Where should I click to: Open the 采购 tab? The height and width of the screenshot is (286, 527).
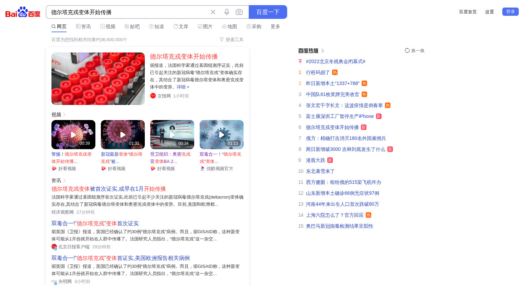click(254, 26)
